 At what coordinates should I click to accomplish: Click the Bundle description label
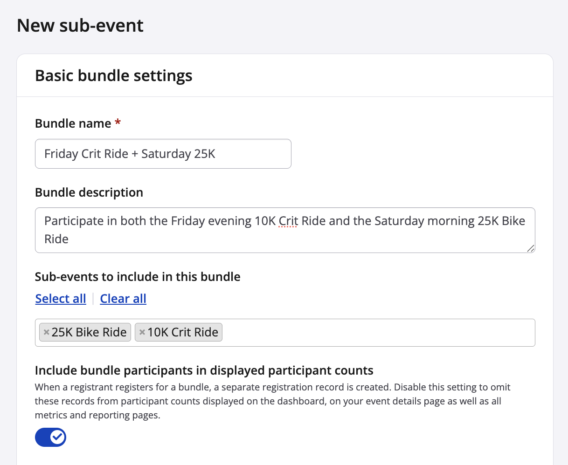point(89,192)
